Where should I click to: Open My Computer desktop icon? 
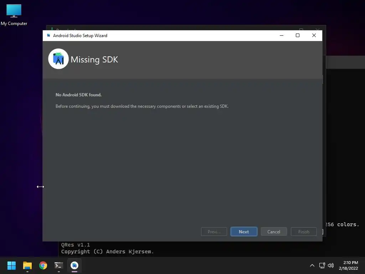(14, 15)
